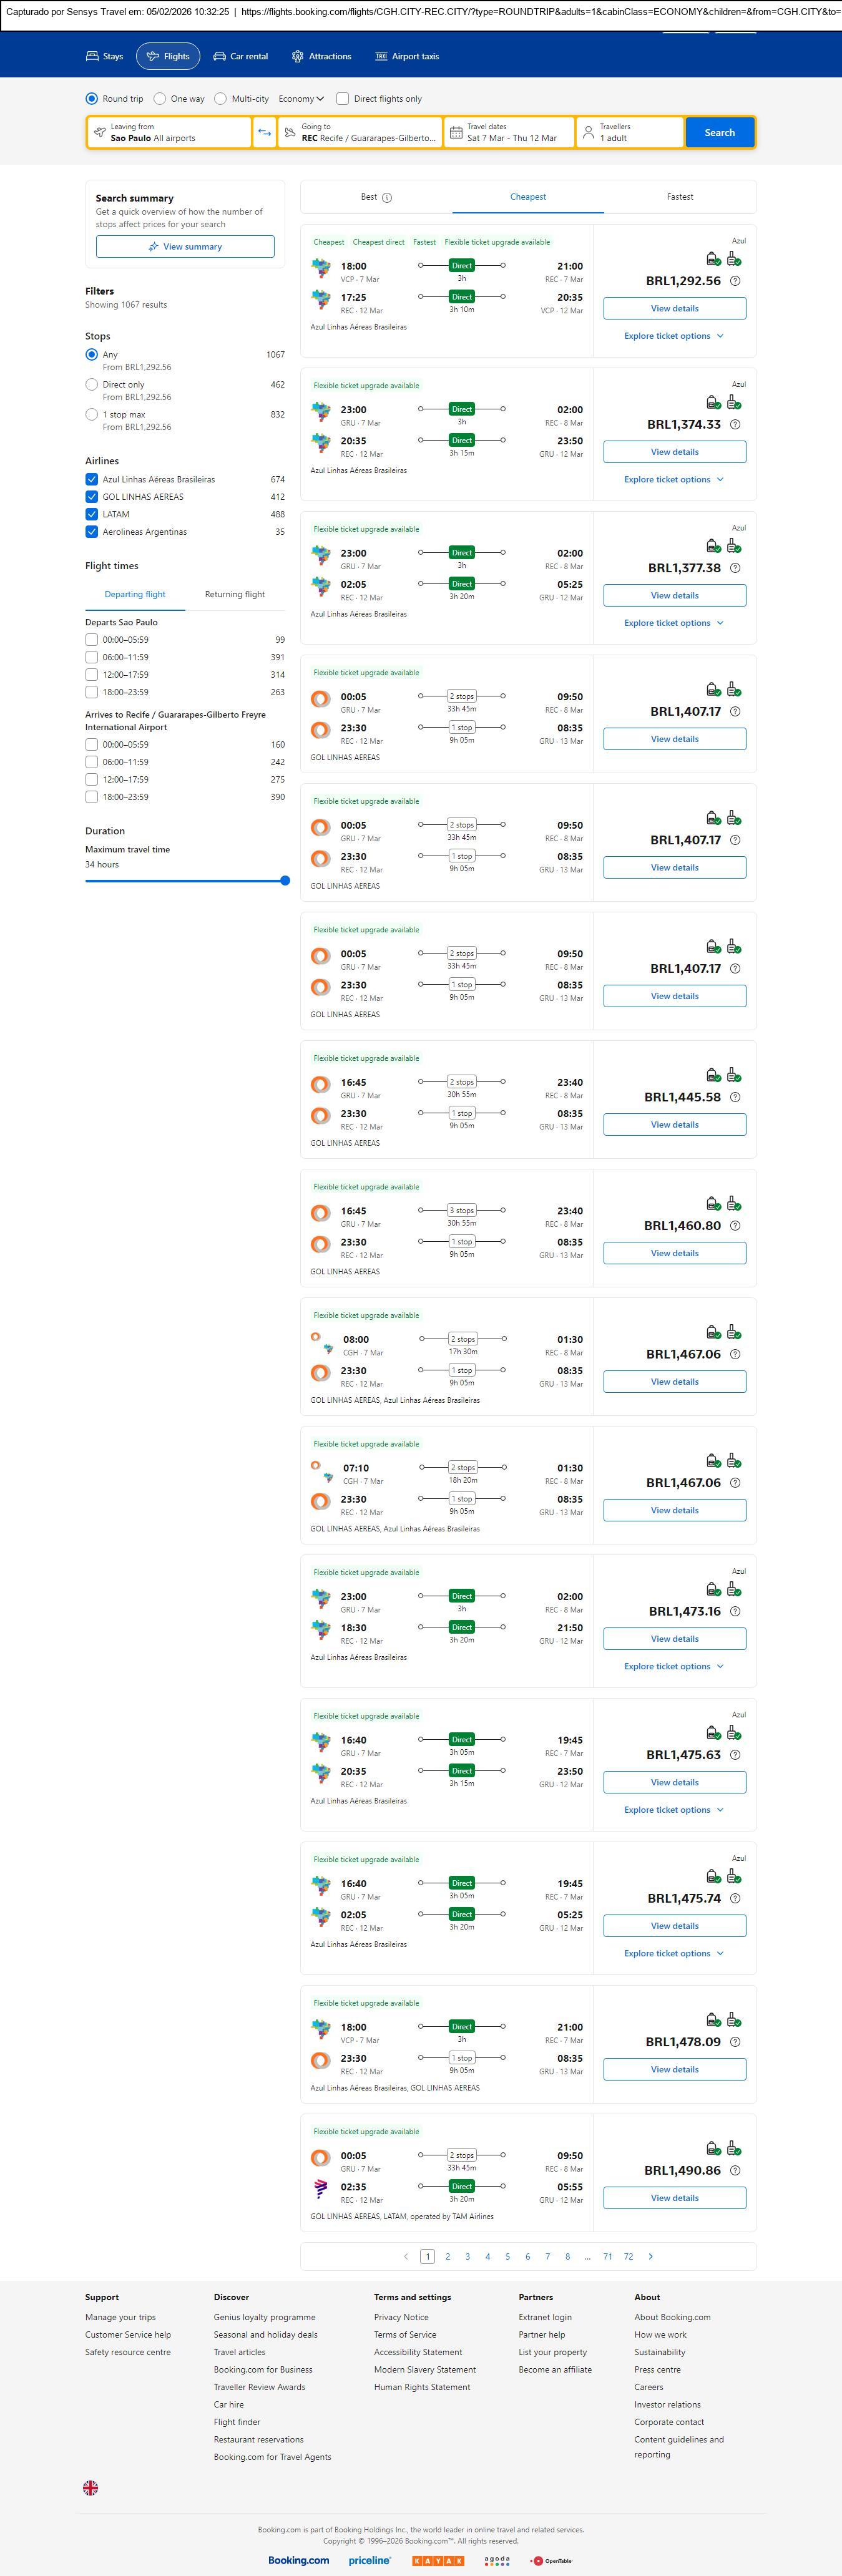Go to next results page arrow

[651, 2256]
